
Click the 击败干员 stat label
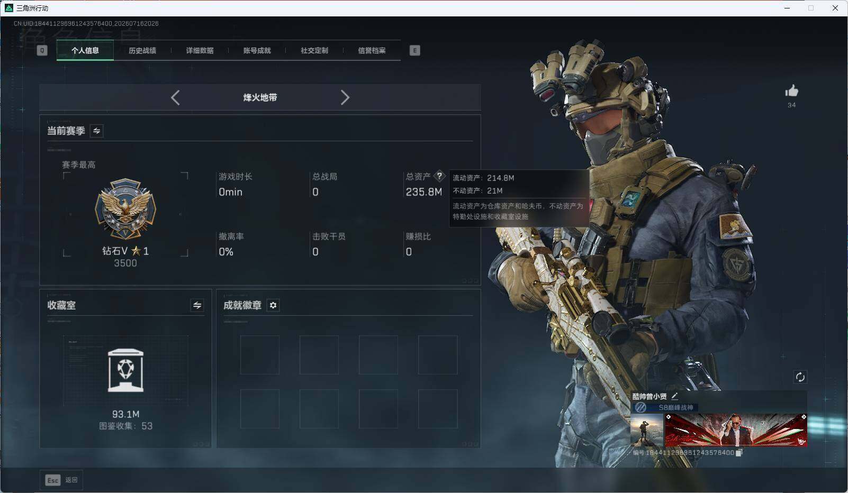pos(329,236)
